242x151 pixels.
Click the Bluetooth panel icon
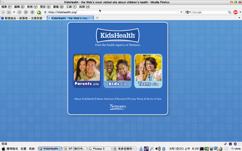164,149
